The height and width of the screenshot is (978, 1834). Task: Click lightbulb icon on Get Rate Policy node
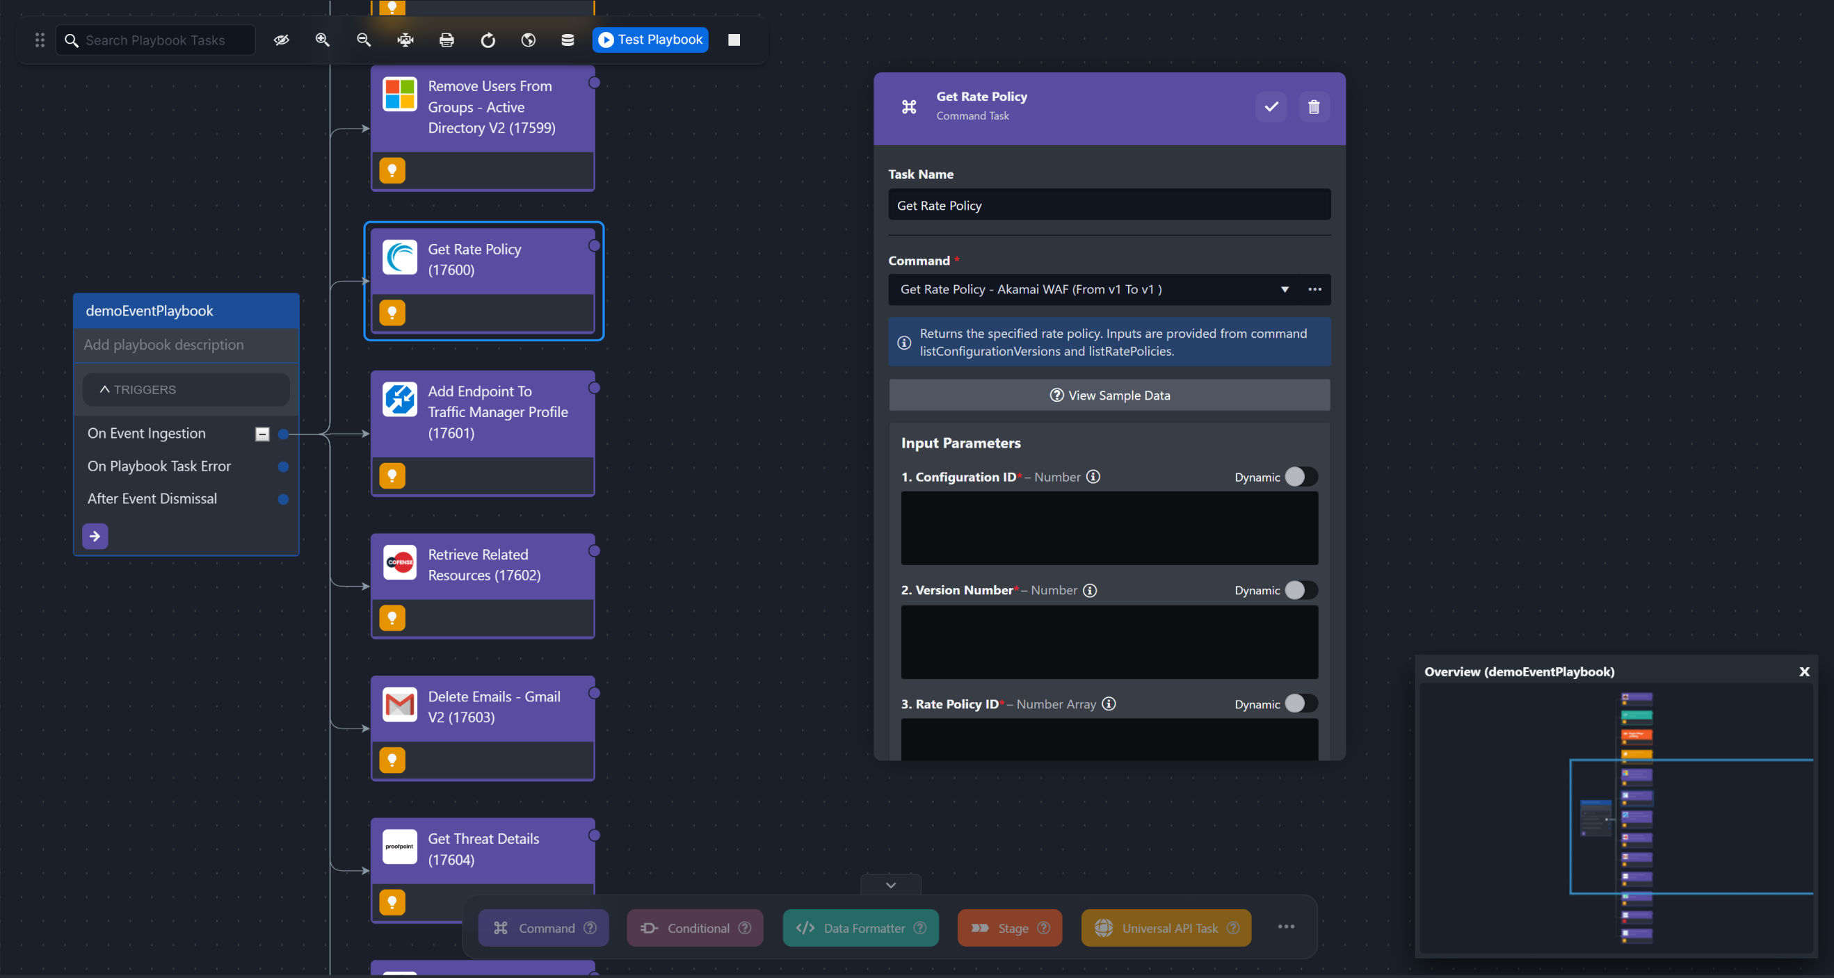(x=392, y=313)
